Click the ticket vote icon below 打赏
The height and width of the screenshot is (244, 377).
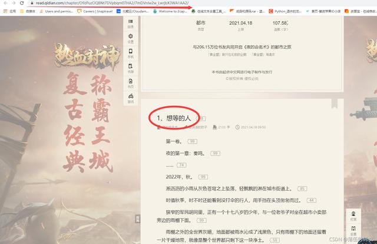(353, 230)
